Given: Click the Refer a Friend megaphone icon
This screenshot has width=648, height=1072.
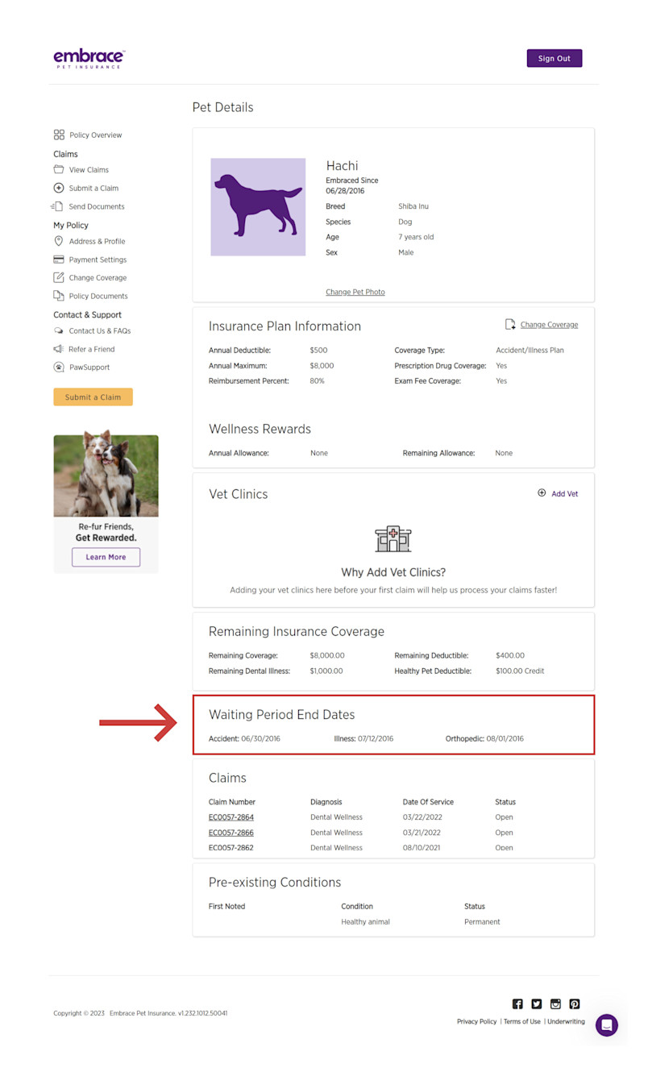Looking at the screenshot, I should [59, 349].
